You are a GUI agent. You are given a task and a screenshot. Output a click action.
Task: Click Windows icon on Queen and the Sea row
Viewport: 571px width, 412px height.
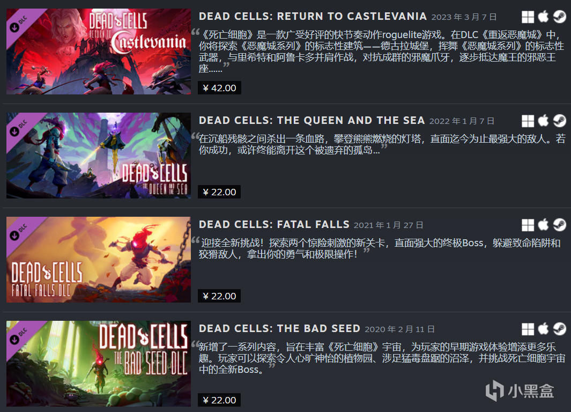528,121
